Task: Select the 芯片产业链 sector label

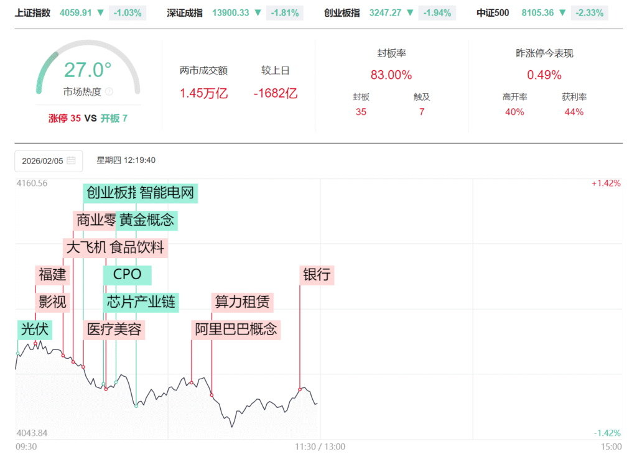Action: (141, 302)
